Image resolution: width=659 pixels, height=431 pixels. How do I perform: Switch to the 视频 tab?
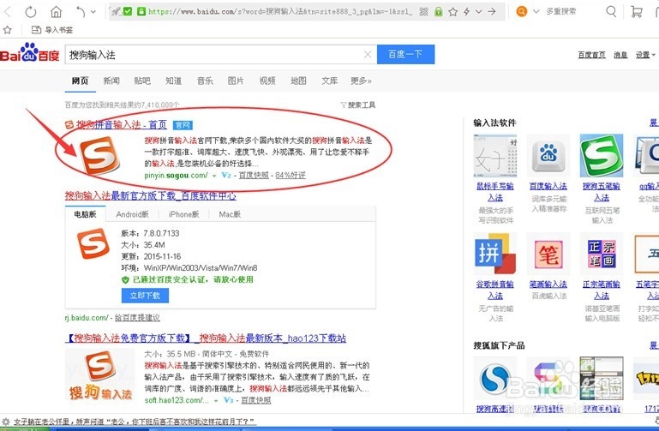267,81
